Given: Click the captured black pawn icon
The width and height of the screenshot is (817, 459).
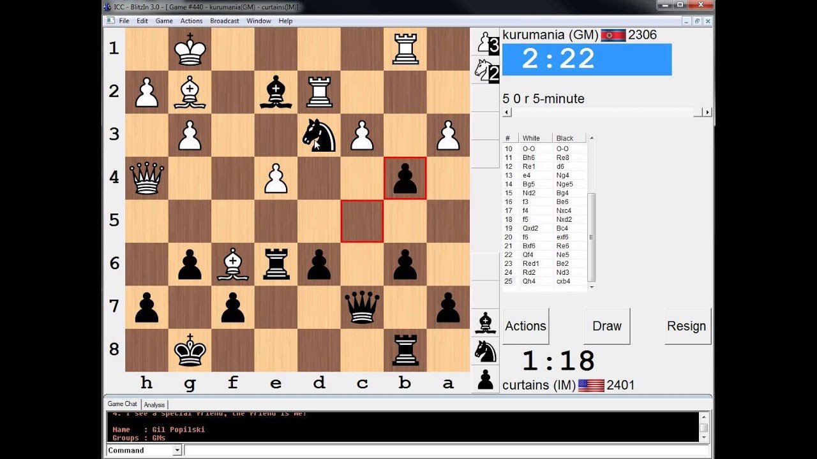Looking at the screenshot, I should [x=485, y=379].
